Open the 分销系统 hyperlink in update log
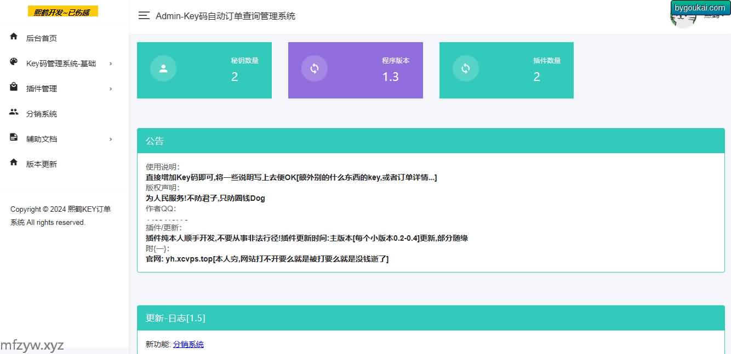Screen dimensions: 731x354 pyautogui.click(x=188, y=345)
